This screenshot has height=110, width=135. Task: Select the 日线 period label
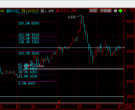pyautogui.click(x=129, y=106)
